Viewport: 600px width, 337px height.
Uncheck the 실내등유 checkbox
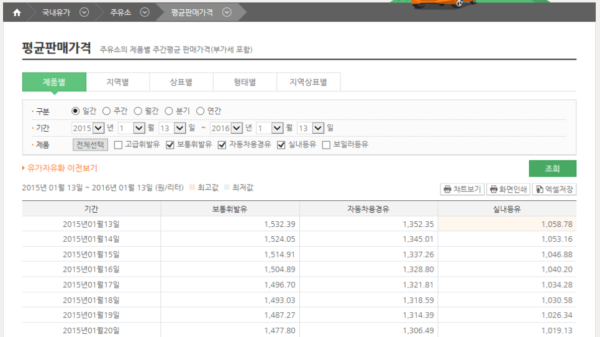coord(281,145)
